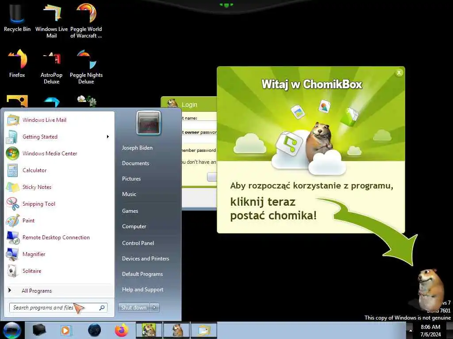Open Getting Started in Start menu
Viewport: 453px width, 339px height.
click(x=59, y=137)
